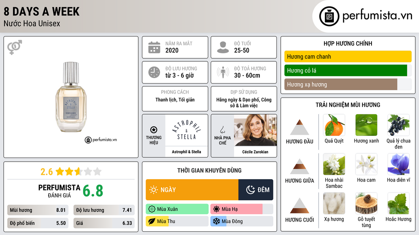Click the clock icon for Độ lưu hương
419x235 pixels.
pyautogui.click(x=154, y=72)
